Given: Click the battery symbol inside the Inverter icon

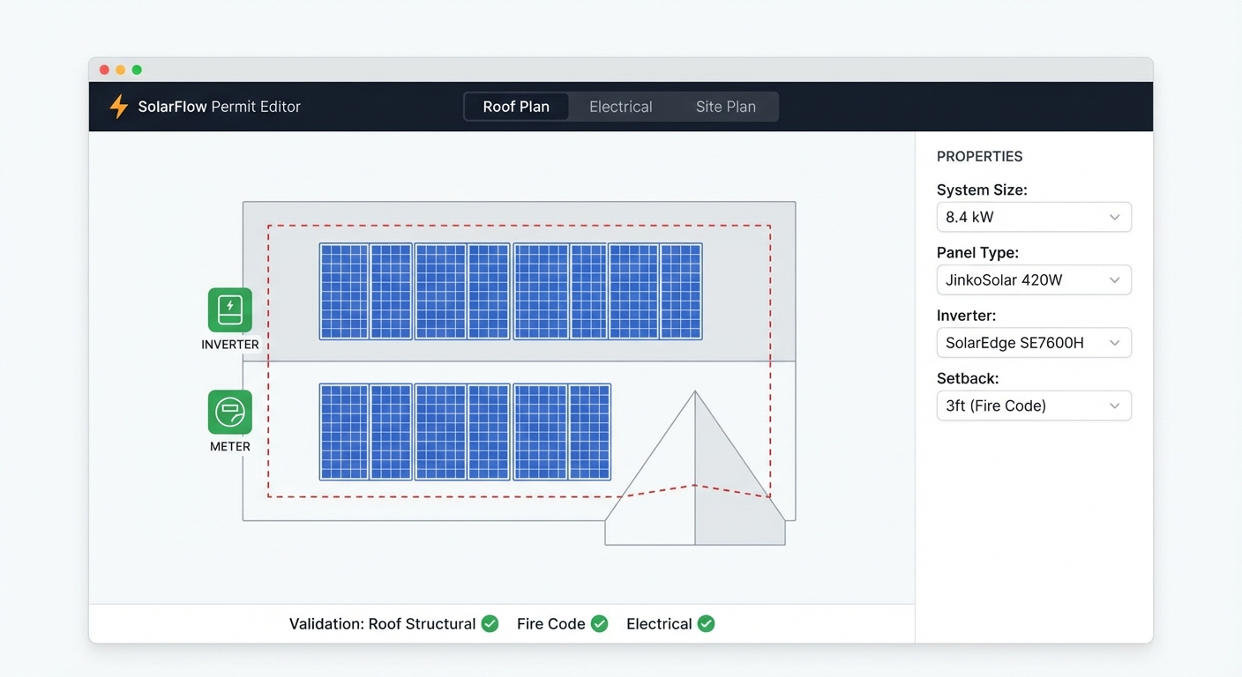Looking at the screenshot, I should pos(229,310).
